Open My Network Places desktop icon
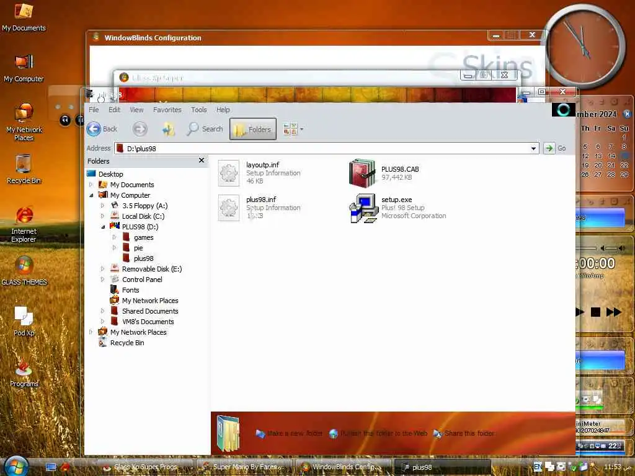This screenshot has width=635, height=476. (x=24, y=123)
